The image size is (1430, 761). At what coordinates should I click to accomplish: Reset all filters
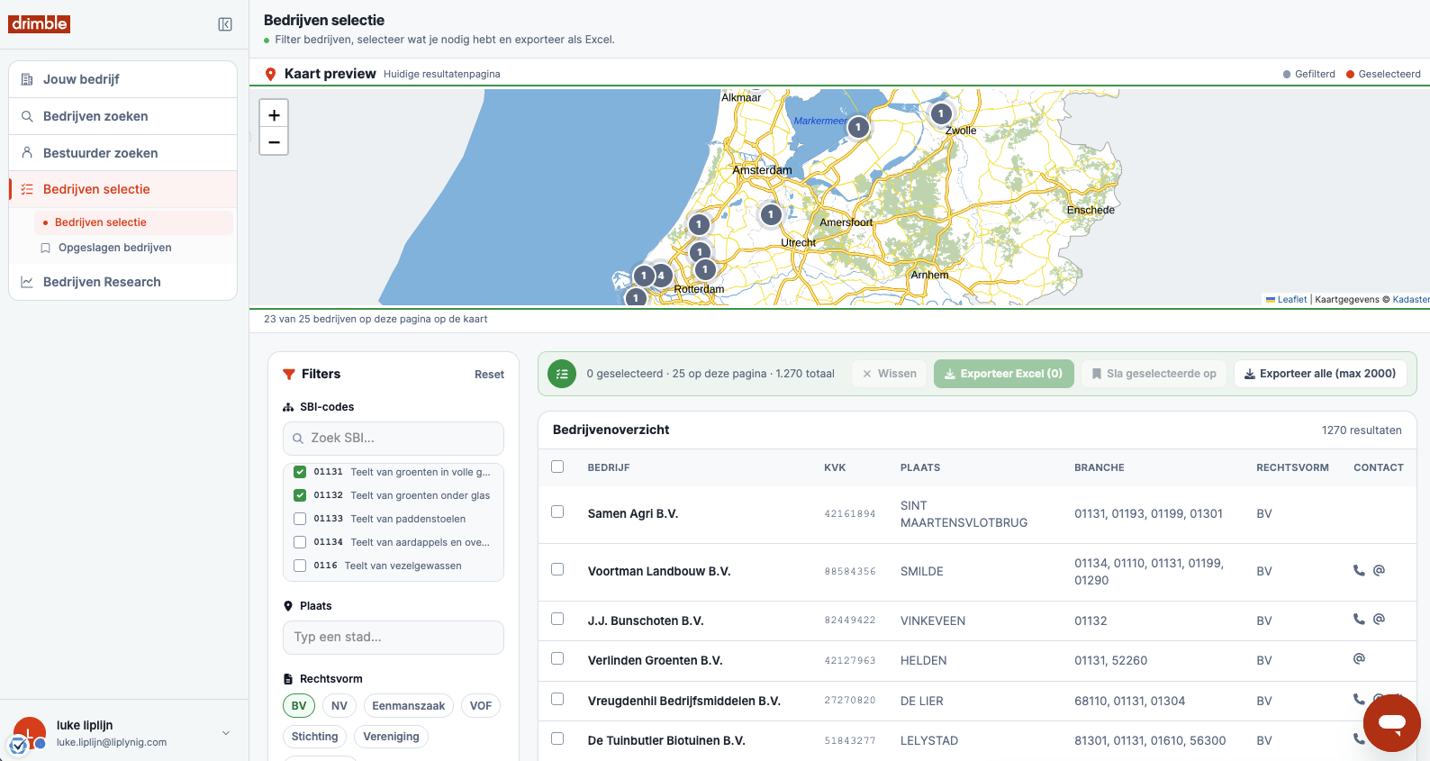point(489,375)
